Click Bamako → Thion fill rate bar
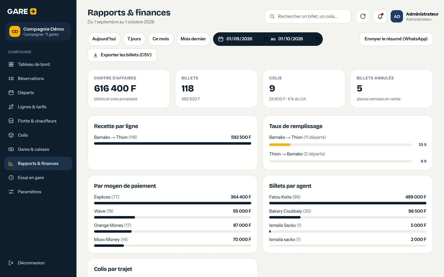 (x=340, y=145)
